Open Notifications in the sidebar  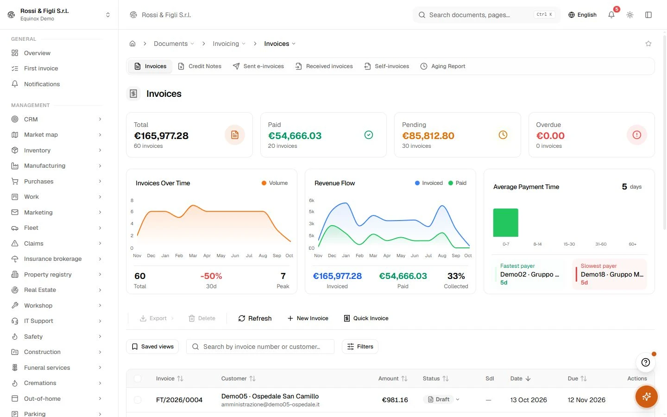42,84
